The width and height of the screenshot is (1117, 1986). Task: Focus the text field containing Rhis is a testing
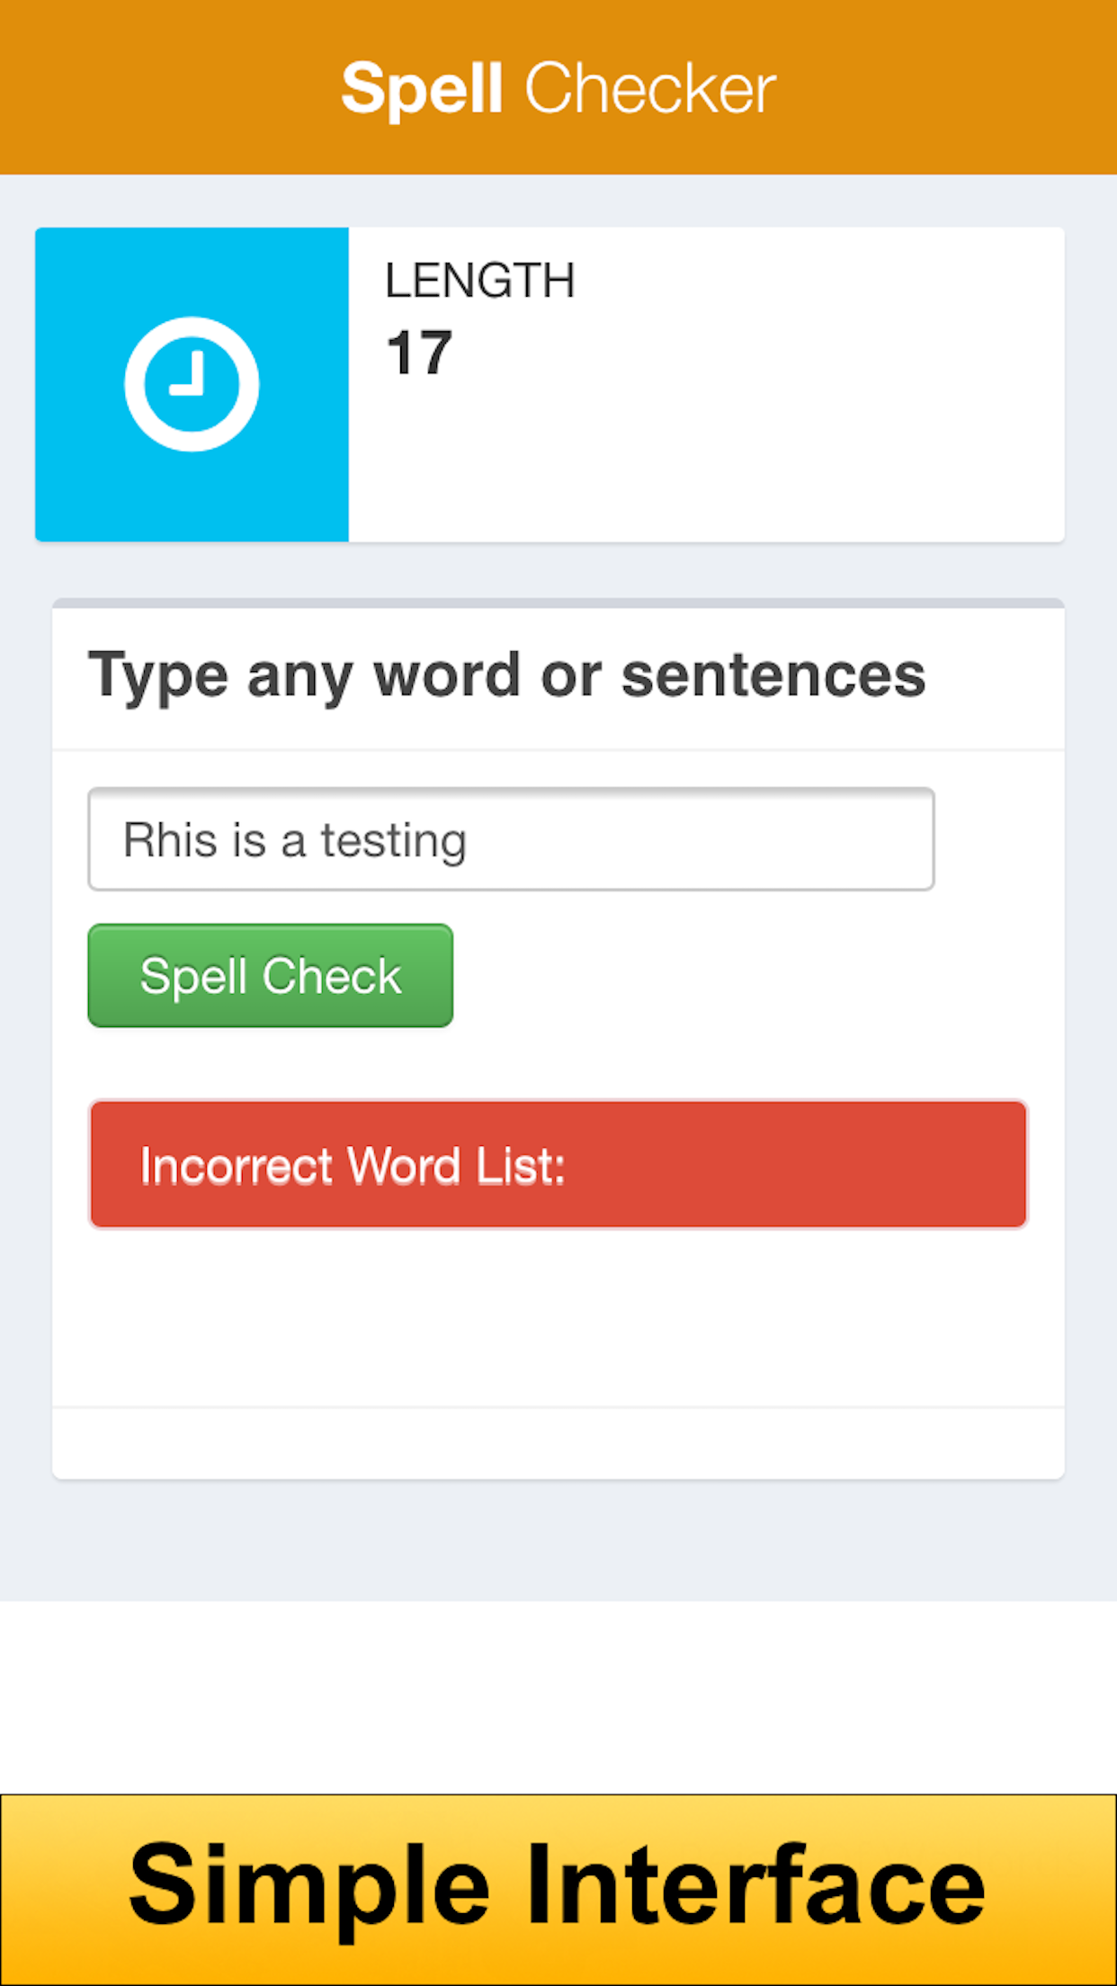[511, 839]
